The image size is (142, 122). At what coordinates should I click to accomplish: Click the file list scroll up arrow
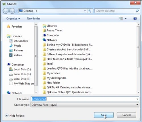click(139, 24)
